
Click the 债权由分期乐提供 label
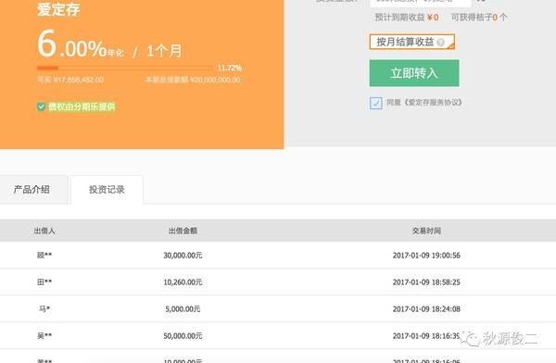[x=82, y=106]
